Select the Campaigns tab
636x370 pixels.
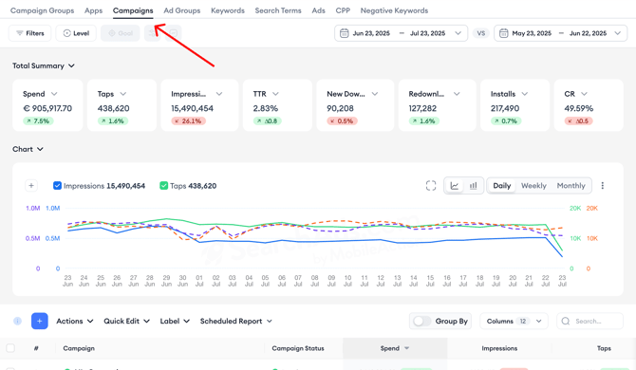coord(133,10)
